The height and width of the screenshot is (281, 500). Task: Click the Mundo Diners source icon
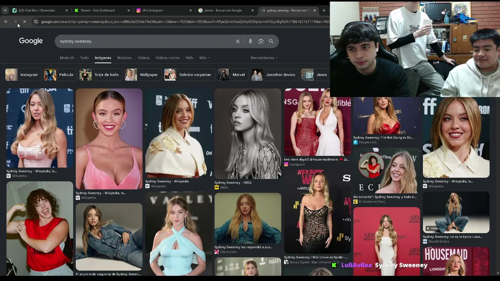[x=425, y=242]
